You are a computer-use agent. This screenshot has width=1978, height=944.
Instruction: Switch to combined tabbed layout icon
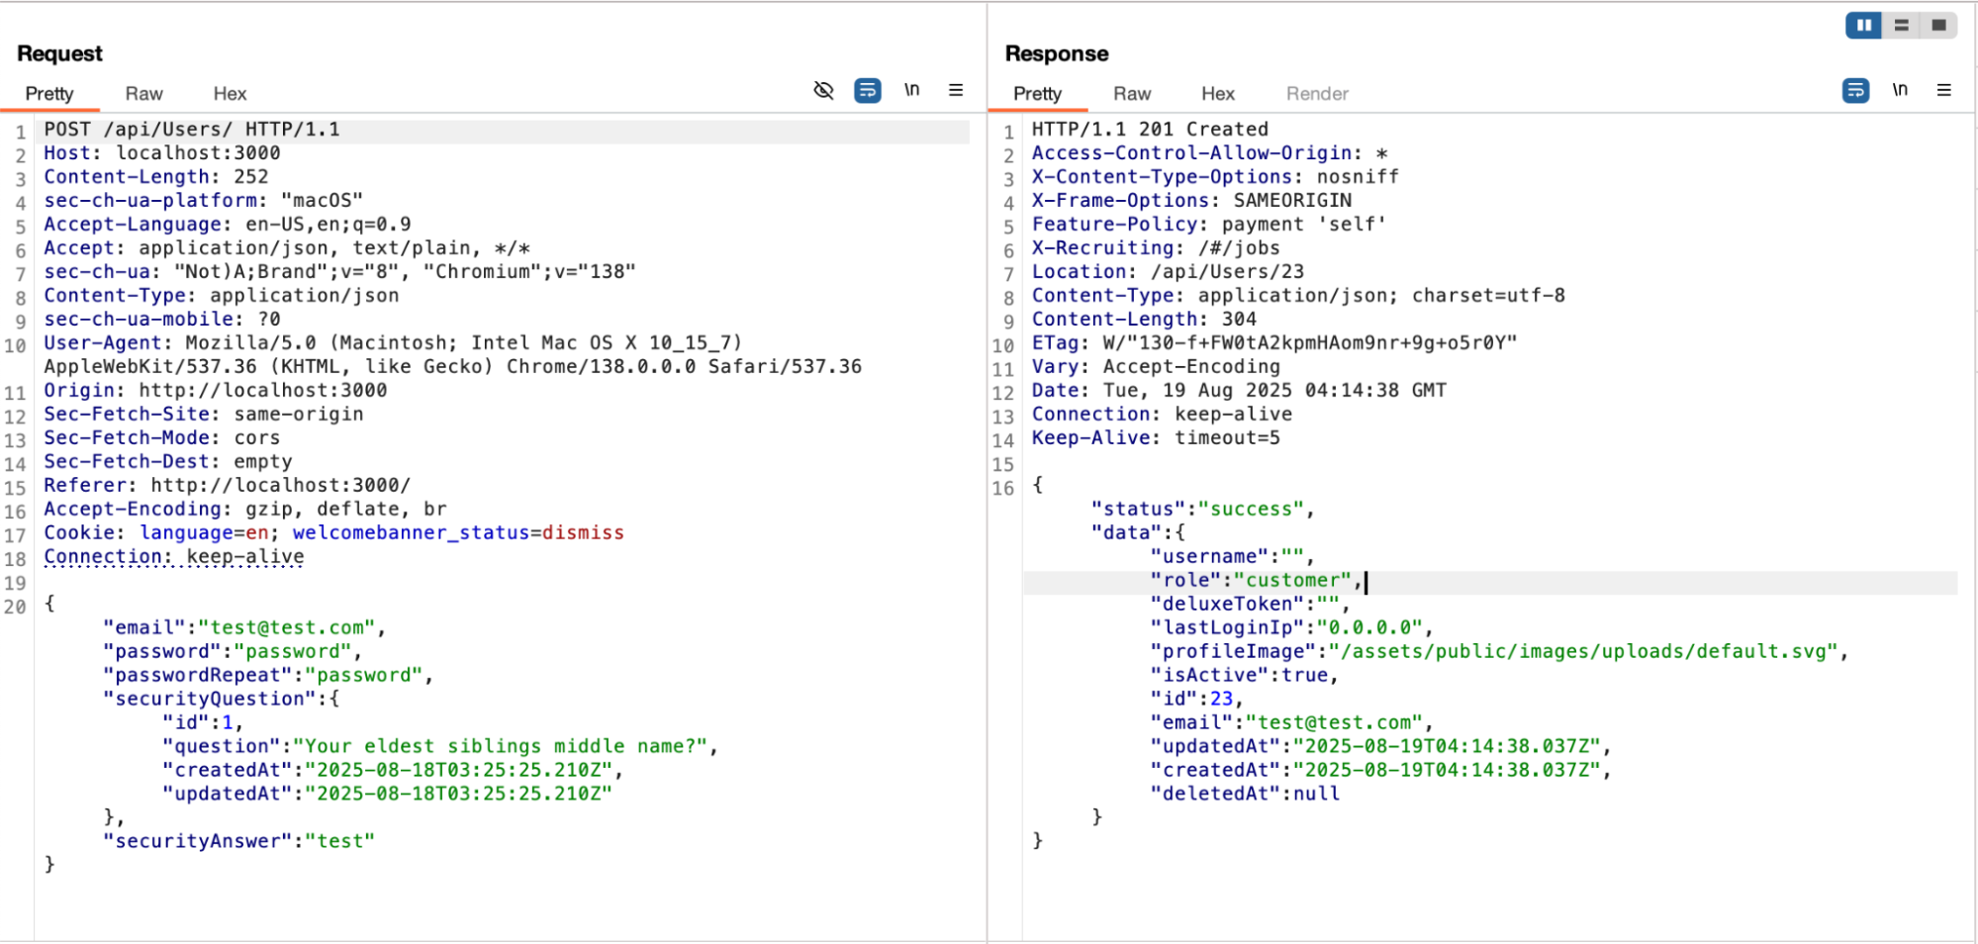(x=1938, y=25)
